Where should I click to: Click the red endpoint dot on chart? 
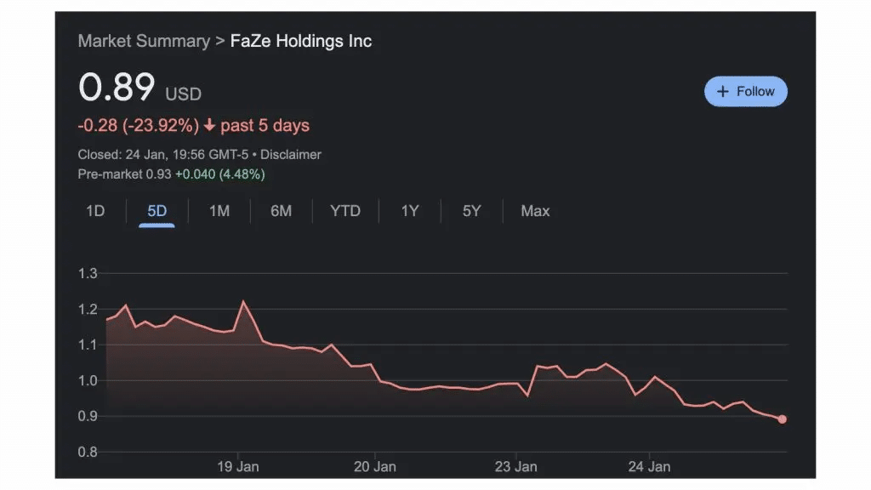pos(782,419)
